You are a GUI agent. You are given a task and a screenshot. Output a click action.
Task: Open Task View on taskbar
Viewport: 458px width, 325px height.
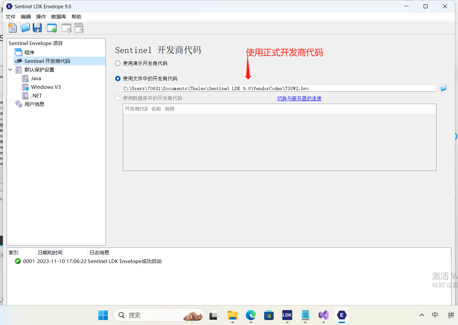[214, 315]
